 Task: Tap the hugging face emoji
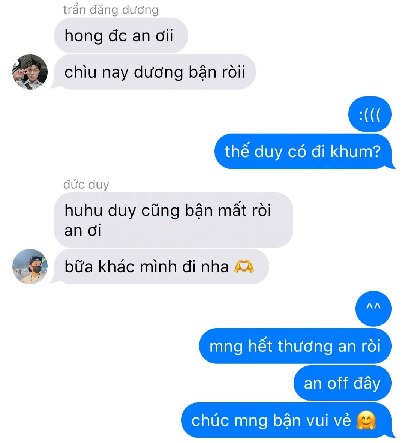(x=366, y=420)
